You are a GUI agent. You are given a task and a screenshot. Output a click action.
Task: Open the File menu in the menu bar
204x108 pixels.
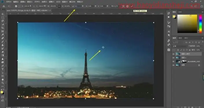[9, 2]
